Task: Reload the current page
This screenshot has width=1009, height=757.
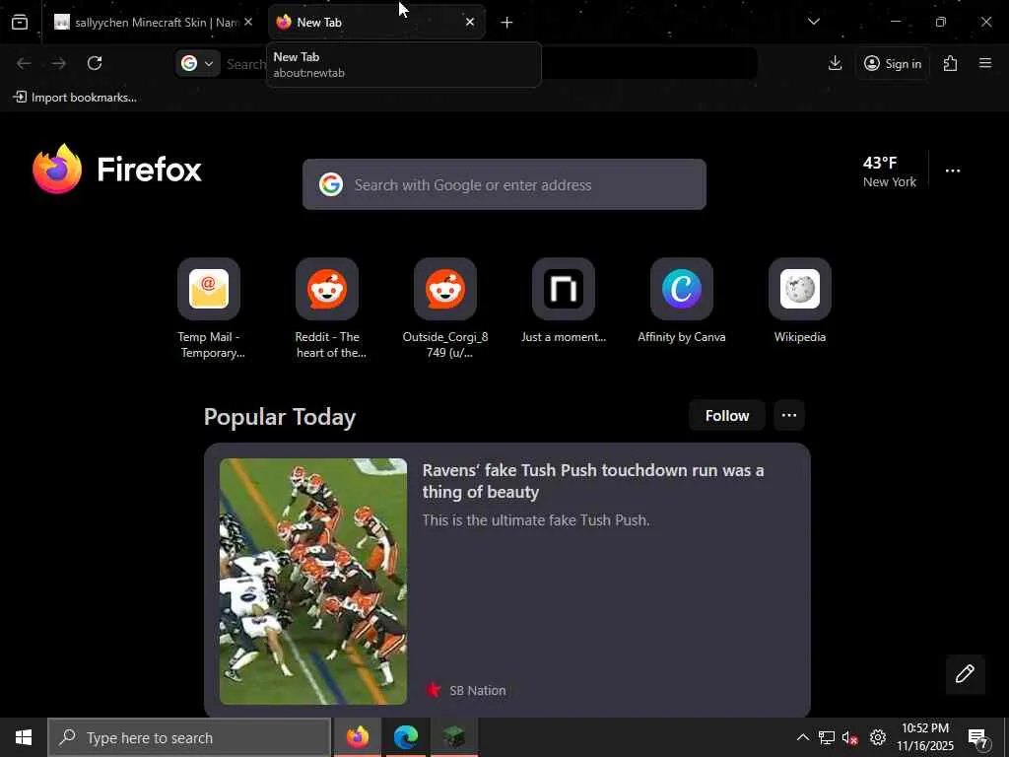Action: [x=95, y=63]
